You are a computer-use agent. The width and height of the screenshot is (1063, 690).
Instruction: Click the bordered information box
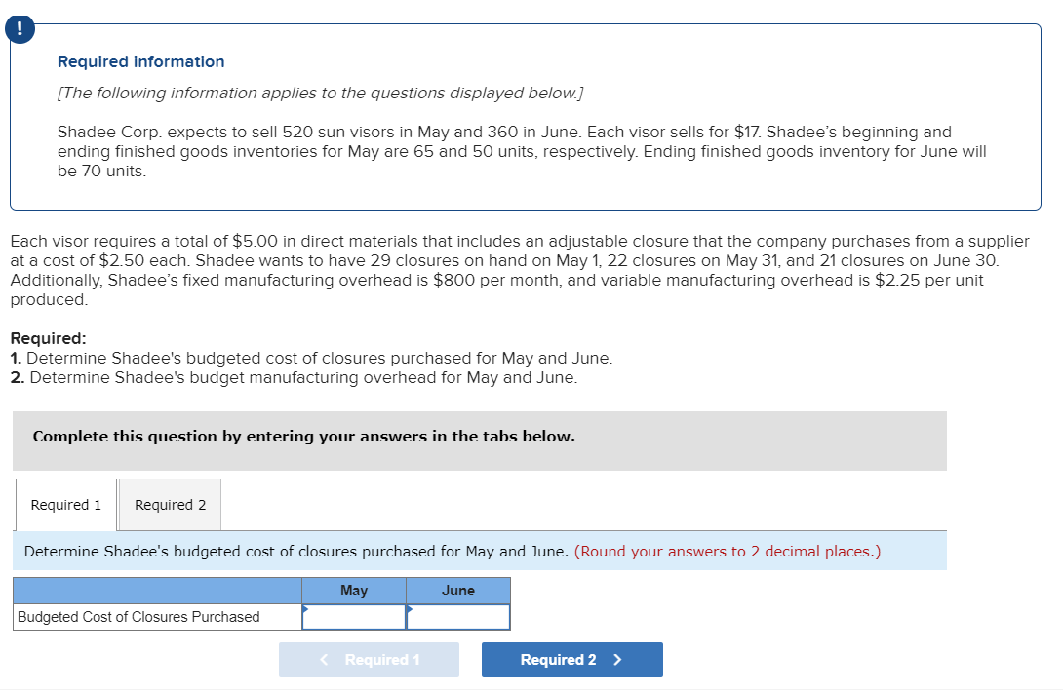(x=531, y=117)
